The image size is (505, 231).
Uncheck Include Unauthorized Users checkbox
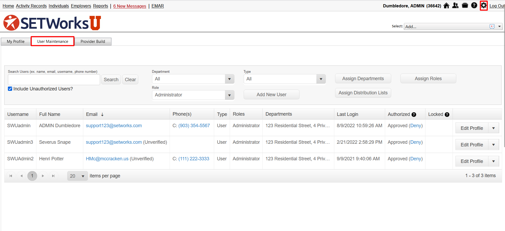point(10,89)
